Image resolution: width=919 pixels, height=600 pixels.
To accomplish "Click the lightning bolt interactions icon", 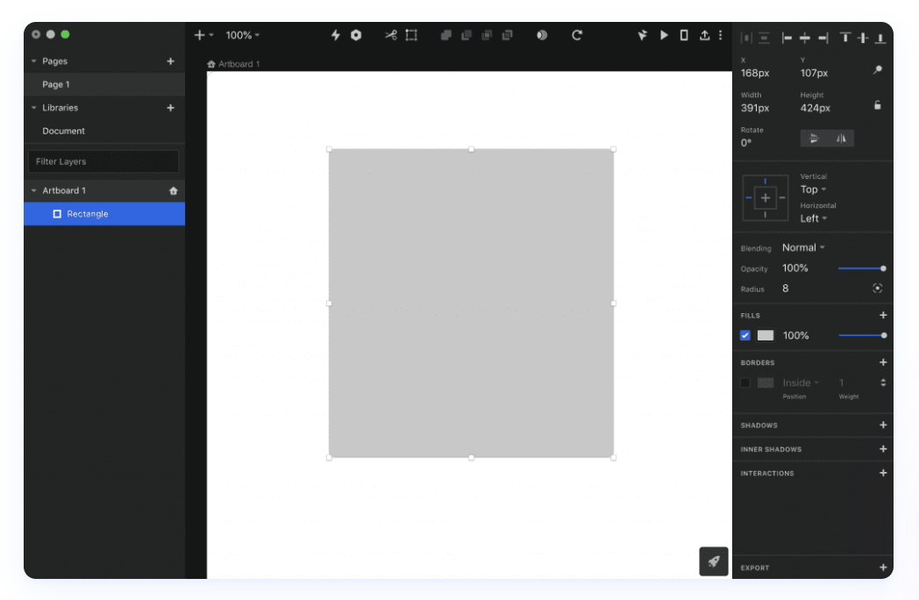I will click(335, 35).
